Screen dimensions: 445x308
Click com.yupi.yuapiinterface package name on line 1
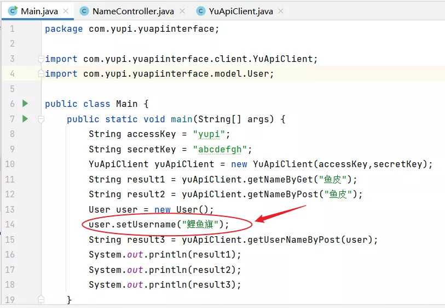pos(151,28)
